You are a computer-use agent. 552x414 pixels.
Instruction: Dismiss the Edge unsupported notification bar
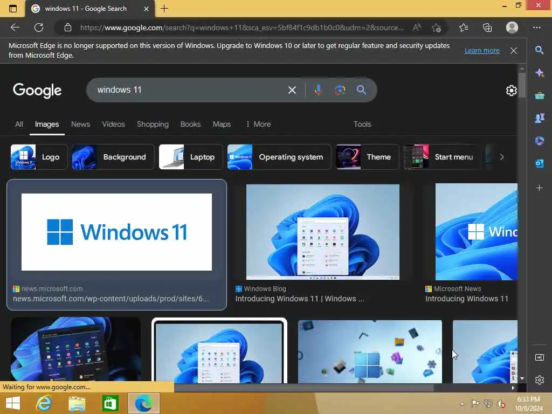tap(514, 51)
